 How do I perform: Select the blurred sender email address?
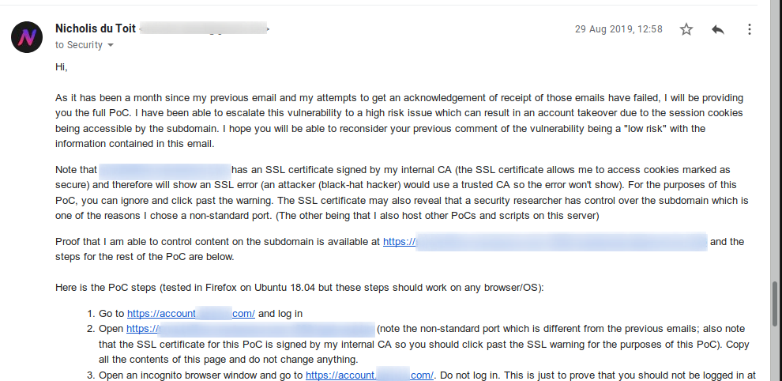[204, 28]
